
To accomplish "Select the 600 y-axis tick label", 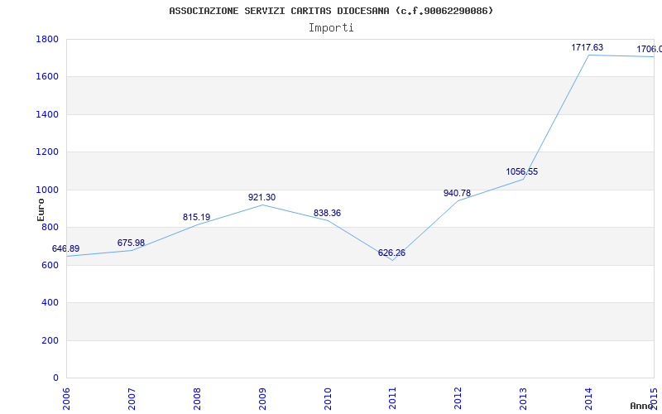I will (x=50, y=265).
